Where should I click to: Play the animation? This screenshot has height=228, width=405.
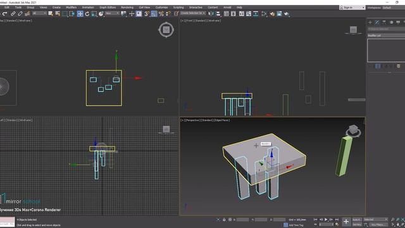[x=326, y=220]
